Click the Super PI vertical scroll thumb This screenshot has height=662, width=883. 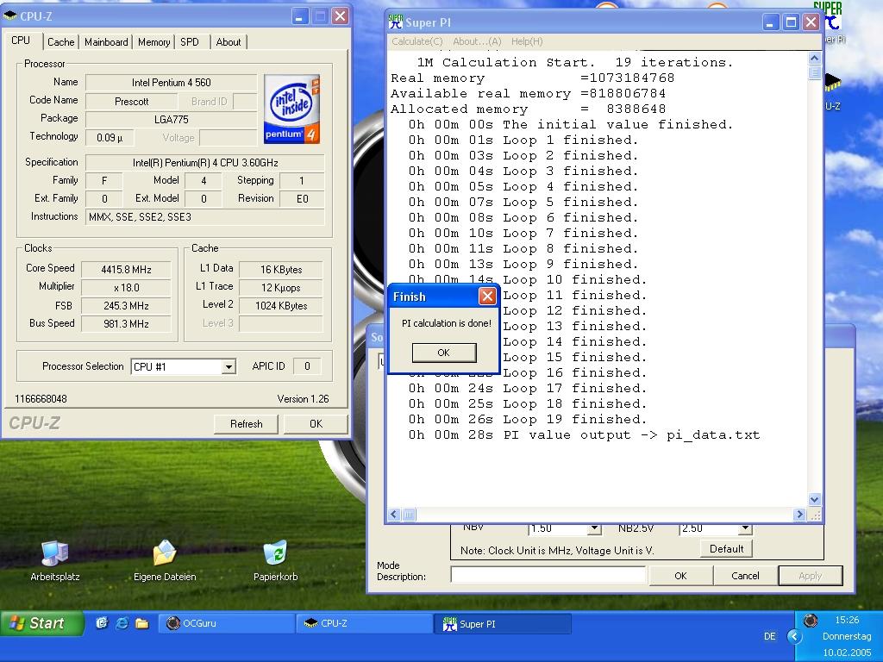coord(814,72)
